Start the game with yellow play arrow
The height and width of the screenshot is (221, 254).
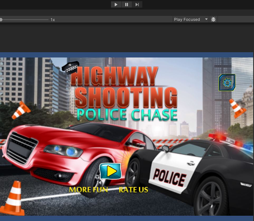point(111,171)
